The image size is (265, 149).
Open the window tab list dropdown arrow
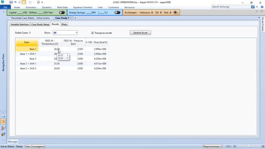tap(259, 17)
